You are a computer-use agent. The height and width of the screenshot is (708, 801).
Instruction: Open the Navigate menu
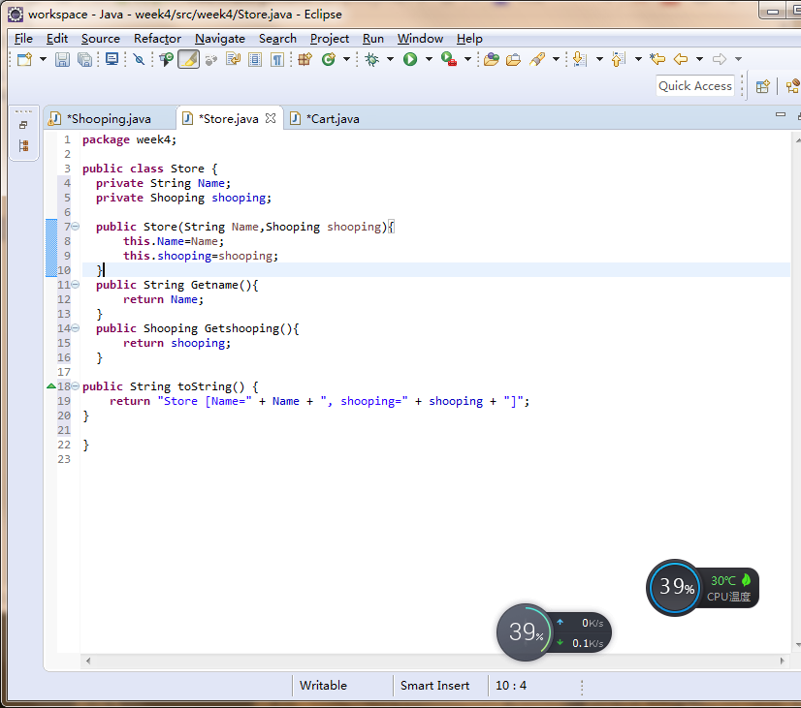(x=220, y=39)
